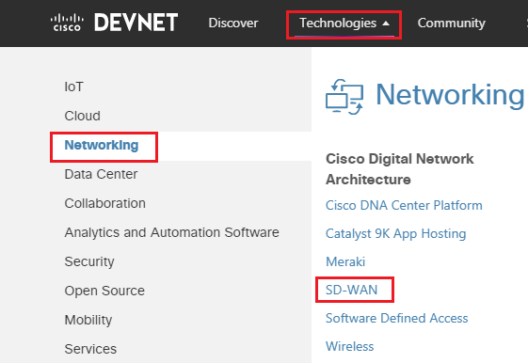Select the Mobility category
Viewport: 528px width, 363px height.
[x=88, y=320]
